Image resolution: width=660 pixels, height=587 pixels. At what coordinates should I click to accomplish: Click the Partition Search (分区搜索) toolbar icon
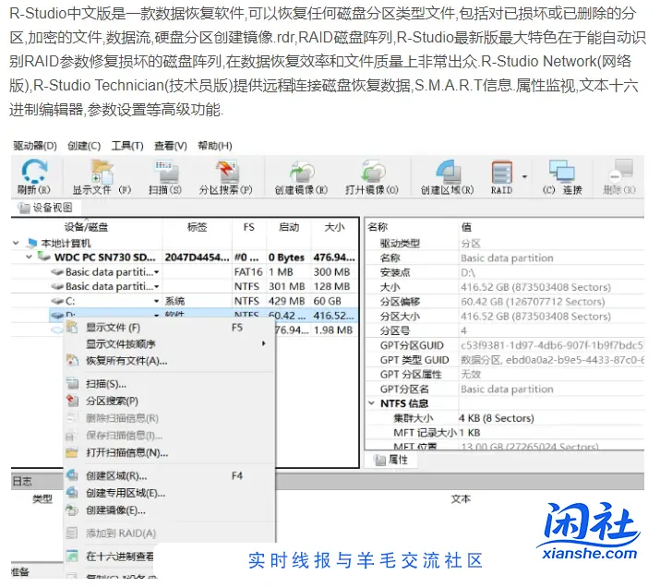pyautogui.click(x=225, y=173)
